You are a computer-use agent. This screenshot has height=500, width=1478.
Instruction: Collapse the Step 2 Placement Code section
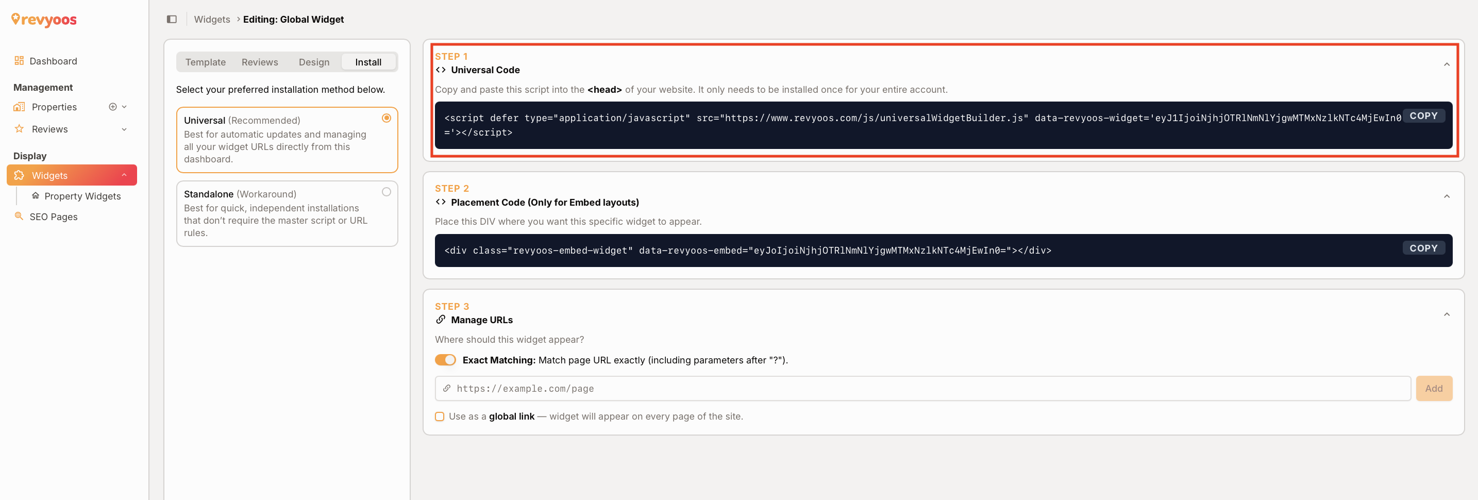coord(1447,196)
